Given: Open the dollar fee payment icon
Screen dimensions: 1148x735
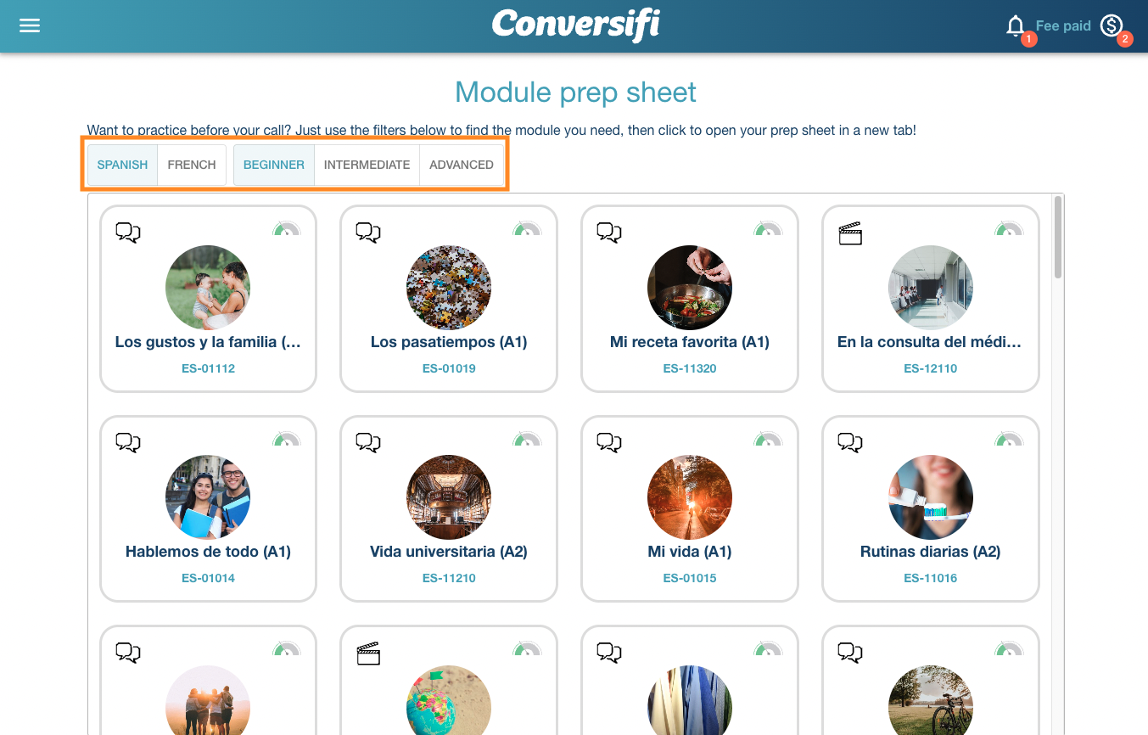Looking at the screenshot, I should [1112, 26].
